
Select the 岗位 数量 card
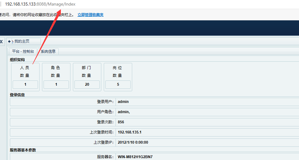tap(118, 72)
